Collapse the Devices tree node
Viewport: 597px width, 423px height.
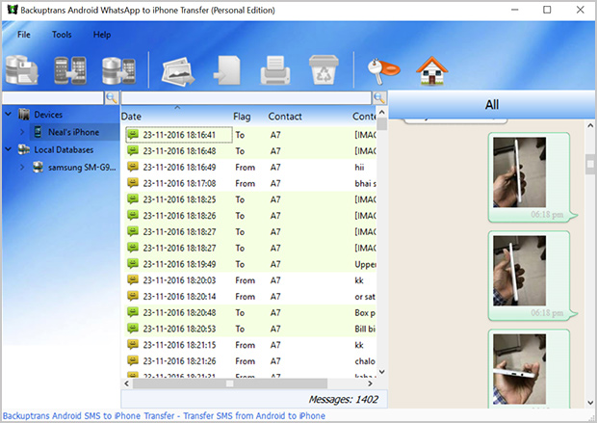(8, 115)
